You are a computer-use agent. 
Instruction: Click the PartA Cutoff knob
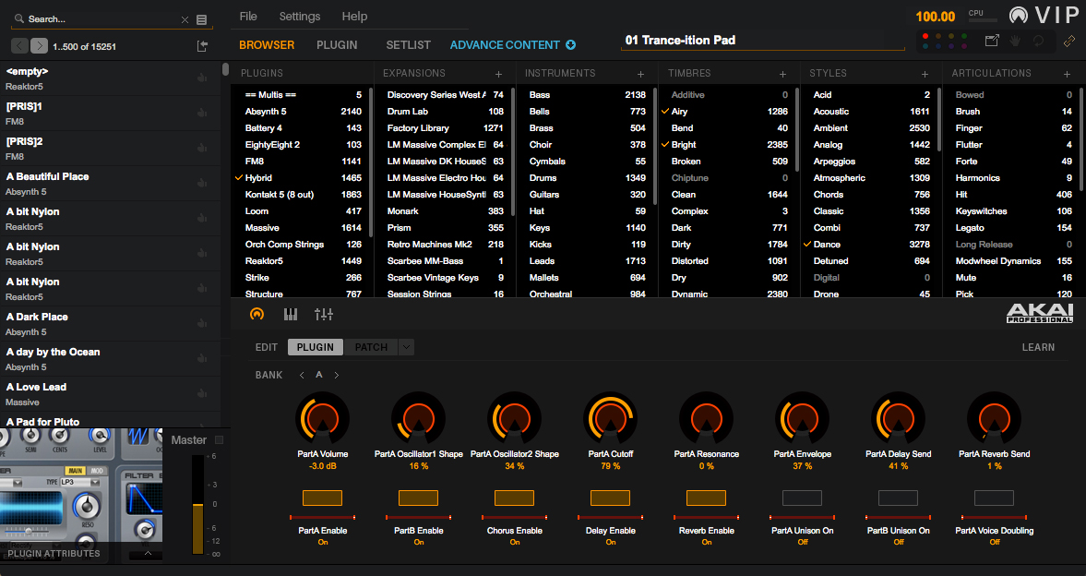(x=610, y=419)
